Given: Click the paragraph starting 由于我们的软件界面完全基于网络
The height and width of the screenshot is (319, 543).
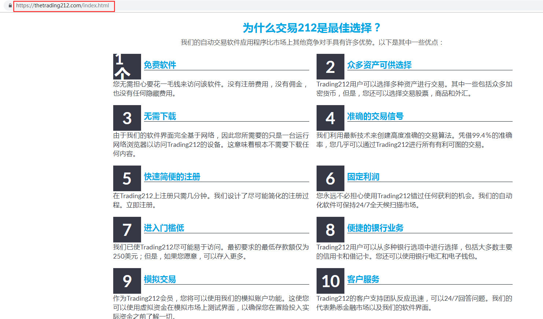Looking at the screenshot, I should click(211, 145).
